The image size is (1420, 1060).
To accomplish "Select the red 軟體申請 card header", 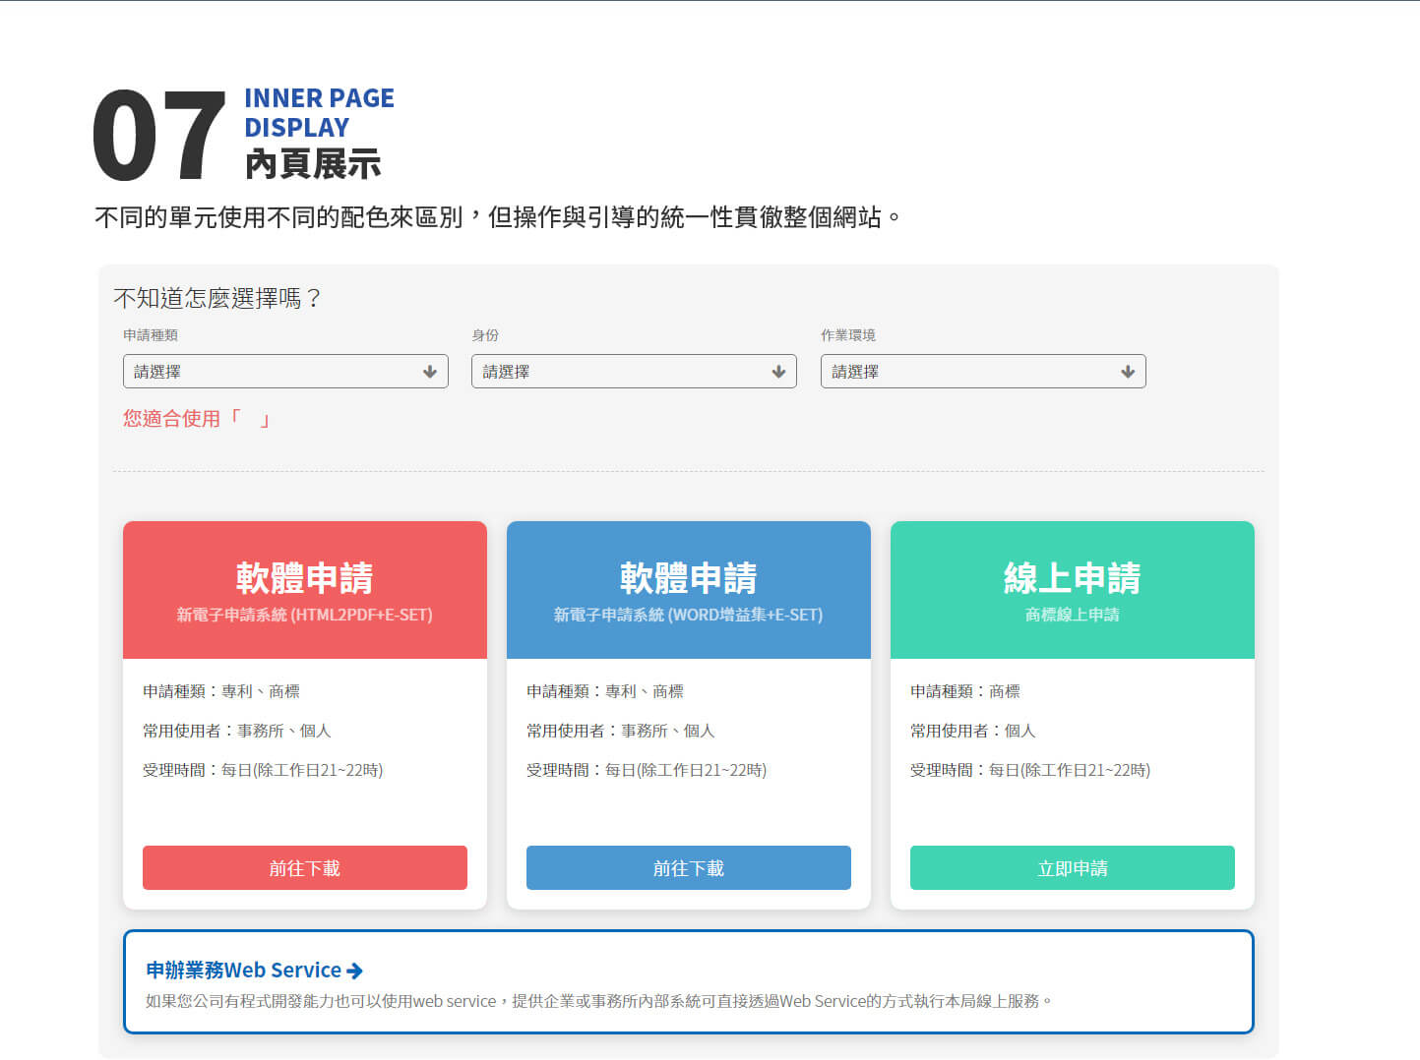I will 304,579.
